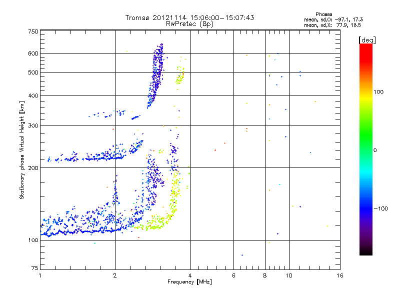Viewport: 400px width, 300px height.
Task: Click the y-axis label '600'
Action: click(x=33, y=53)
